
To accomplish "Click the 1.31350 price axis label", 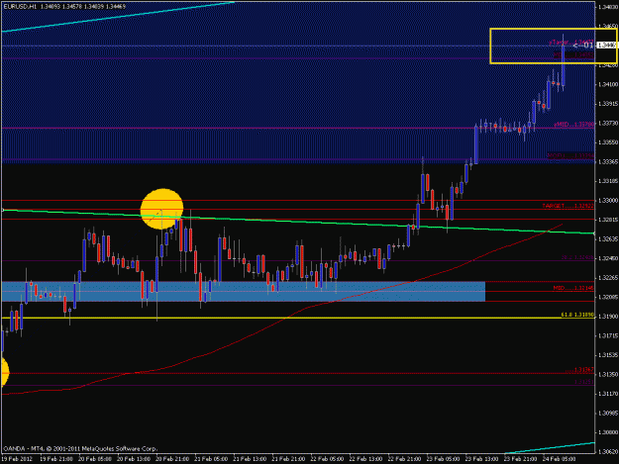I will coord(607,374).
